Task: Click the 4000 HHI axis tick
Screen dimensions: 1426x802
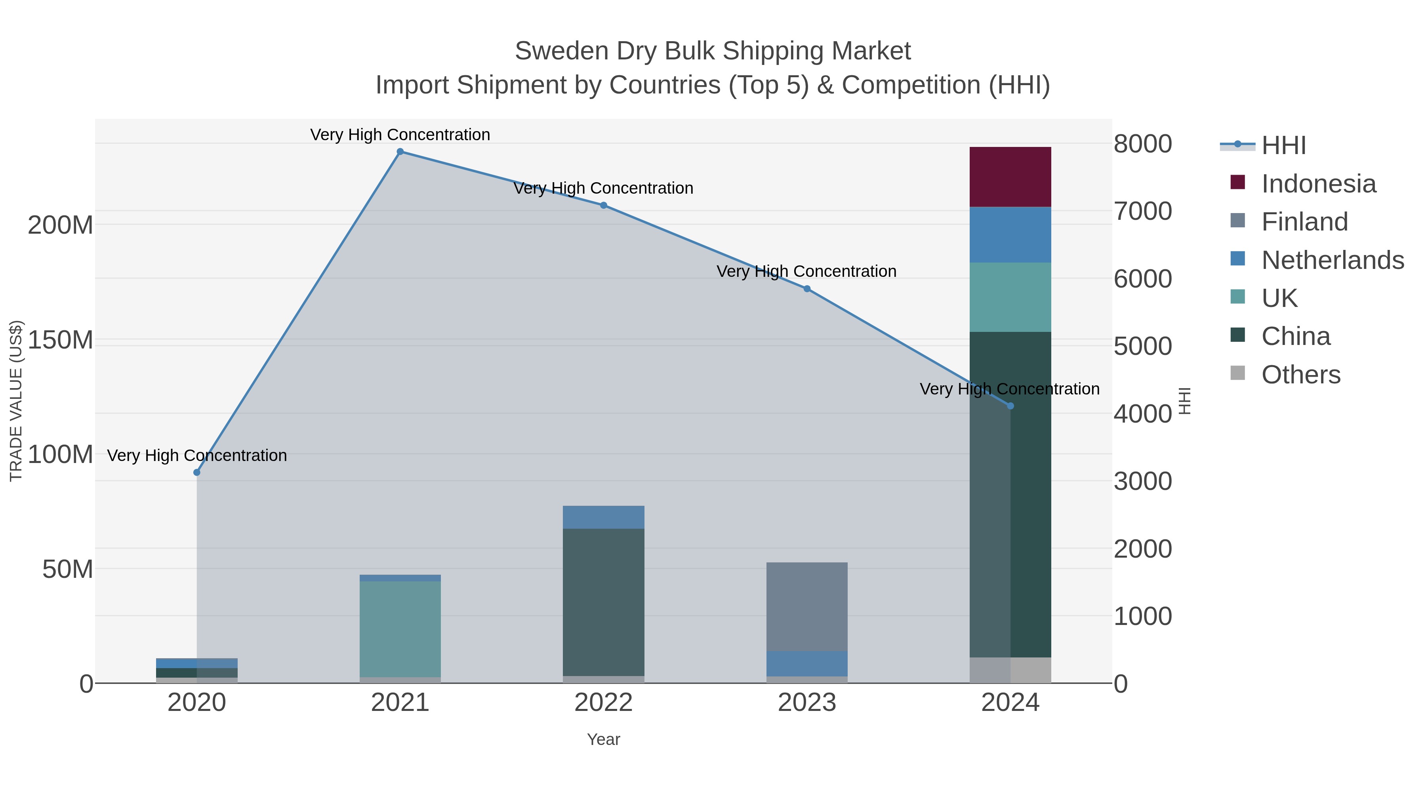Action: click(x=1142, y=414)
